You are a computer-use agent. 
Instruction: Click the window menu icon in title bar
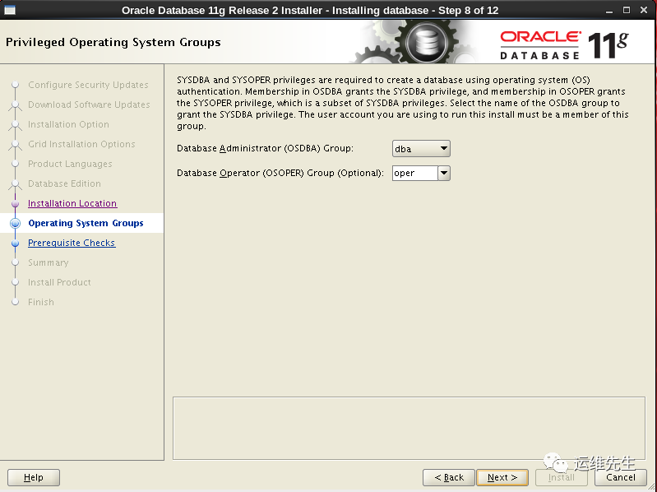point(9,10)
